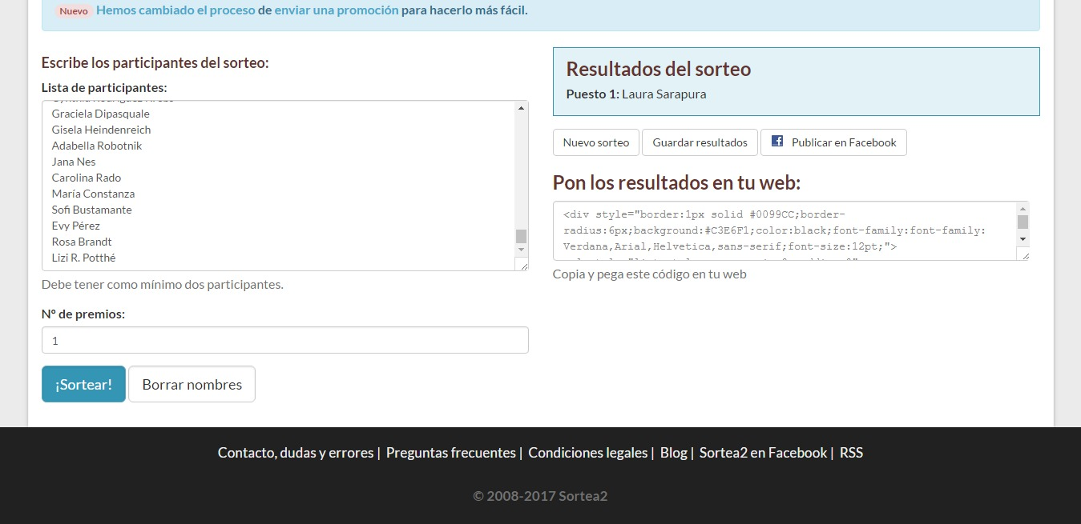Click '© 2008-2017 Sortea2' copyright text
The height and width of the screenshot is (524, 1081).
point(540,496)
